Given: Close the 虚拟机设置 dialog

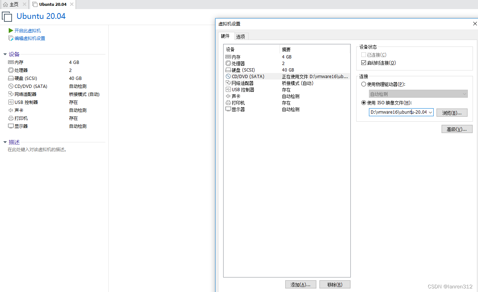Looking at the screenshot, I should (475, 24).
